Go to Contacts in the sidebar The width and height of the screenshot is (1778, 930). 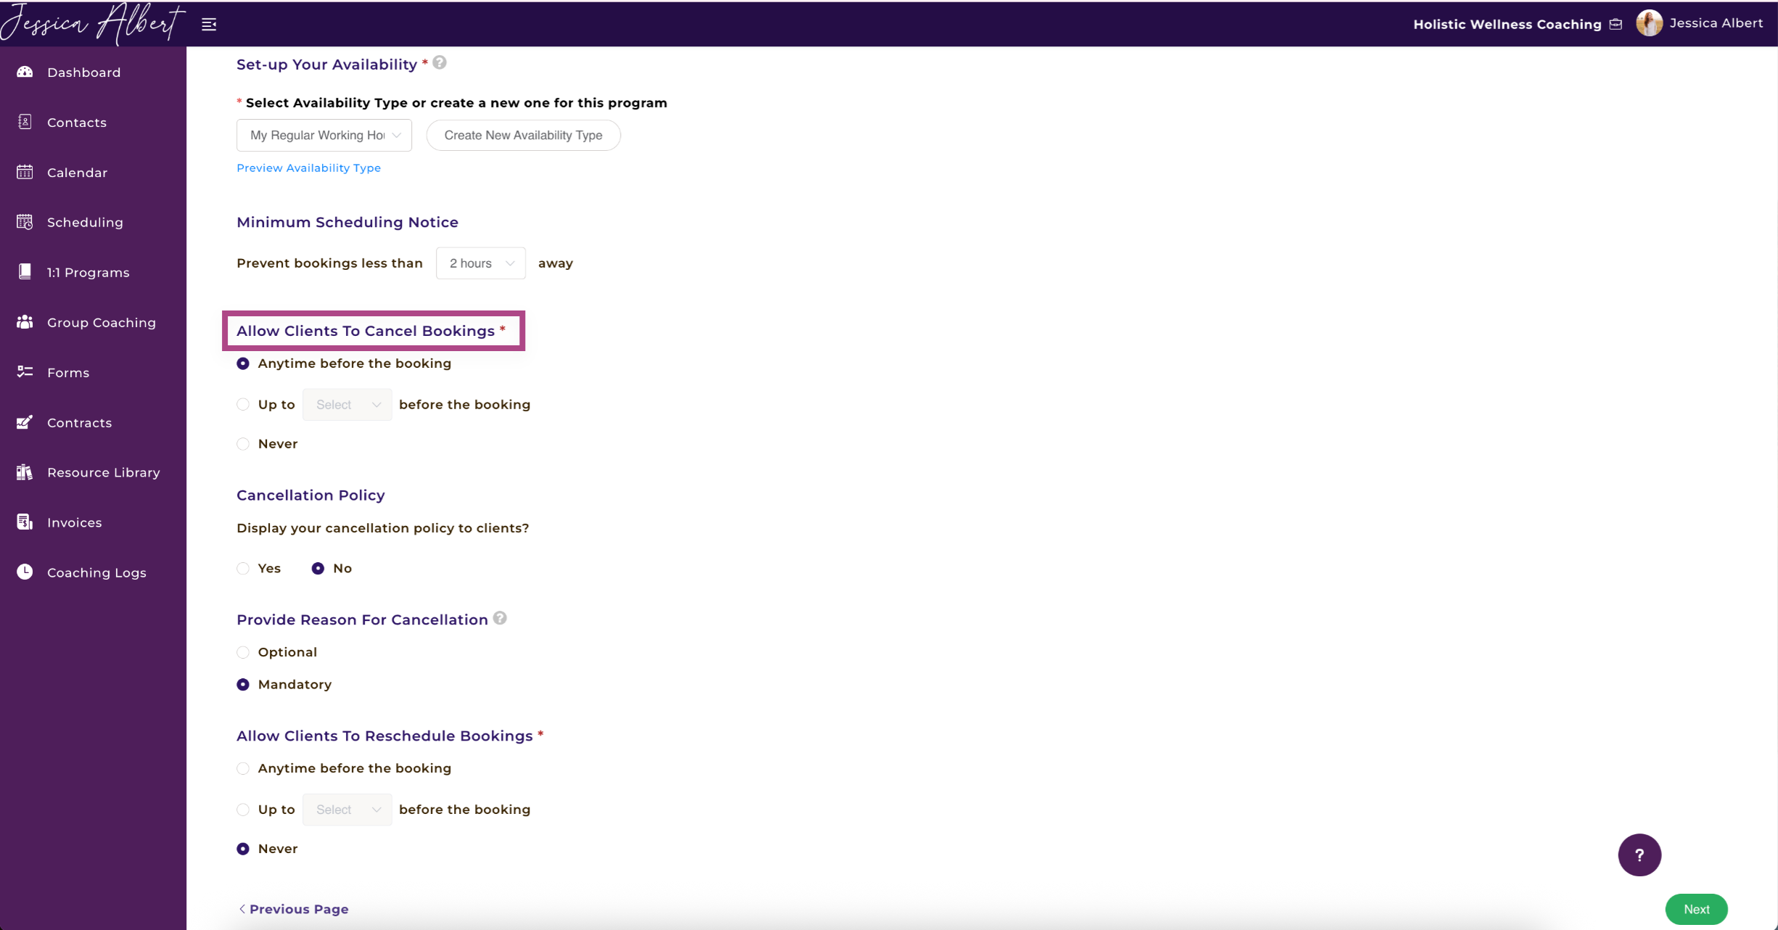(x=77, y=123)
